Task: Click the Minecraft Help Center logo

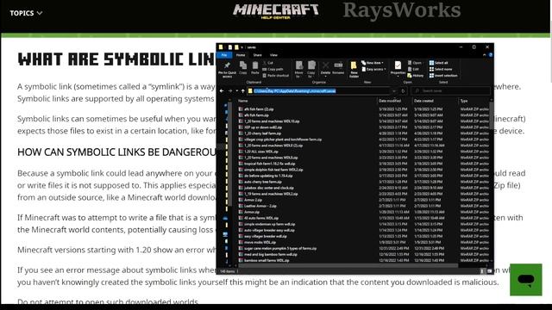Action: pyautogui.click(x=276, y=11)
